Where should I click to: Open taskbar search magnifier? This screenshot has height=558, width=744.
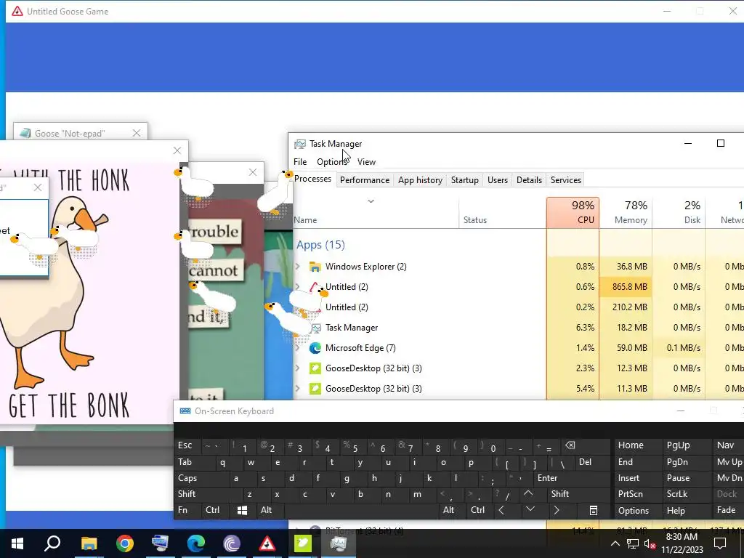[52, 543]
